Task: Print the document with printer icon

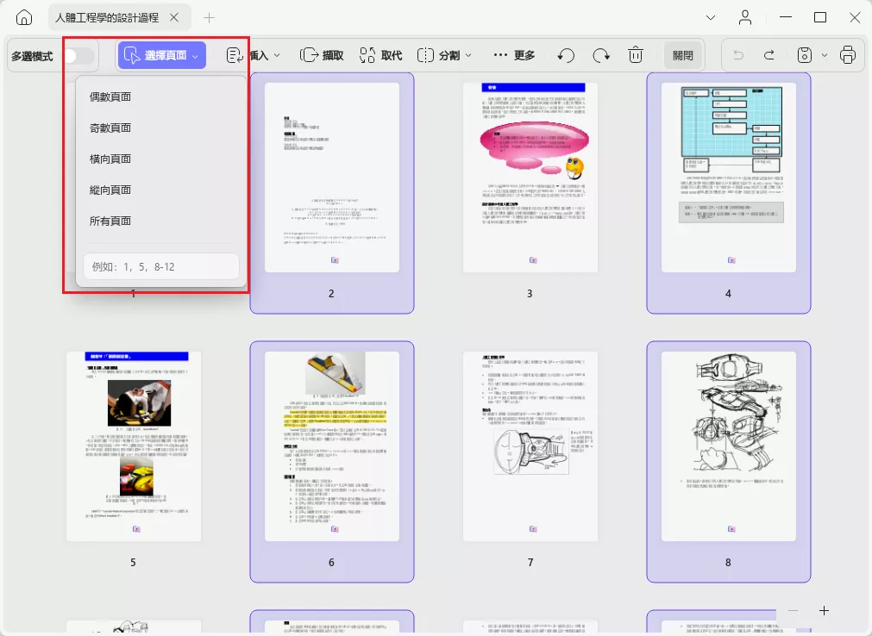Action: pyautogui.click(x=848, y=55)
